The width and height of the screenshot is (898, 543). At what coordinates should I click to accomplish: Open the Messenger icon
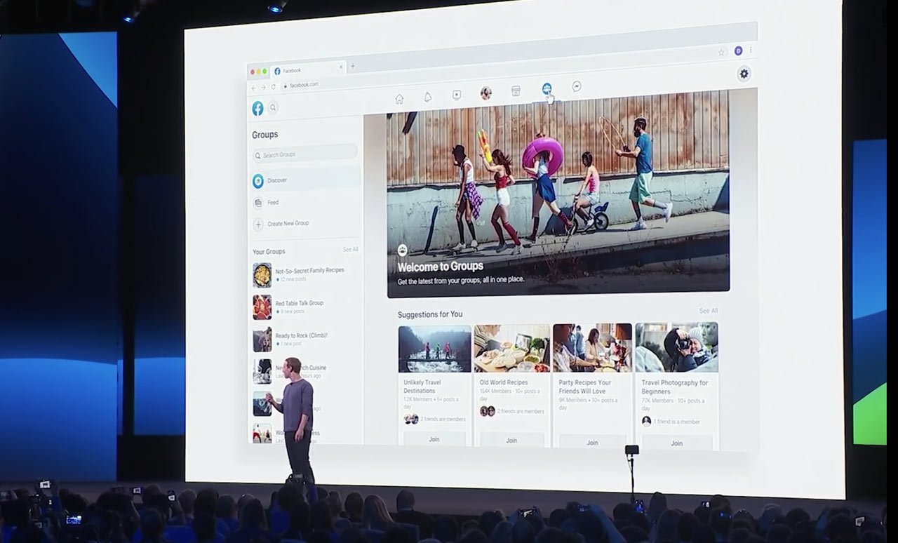click(577, 86)
